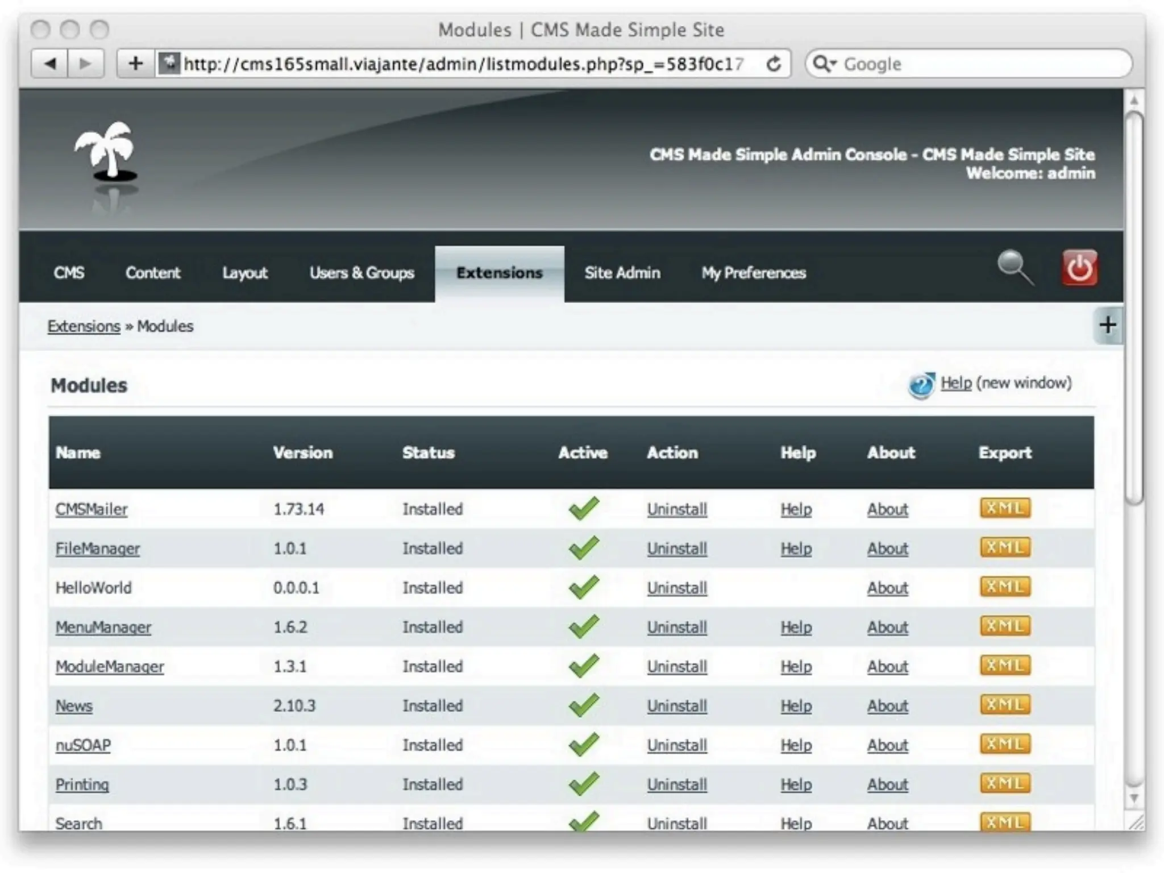Open Help (new window) link
This screenshot has height=873, width=1164.
(956, 383)
